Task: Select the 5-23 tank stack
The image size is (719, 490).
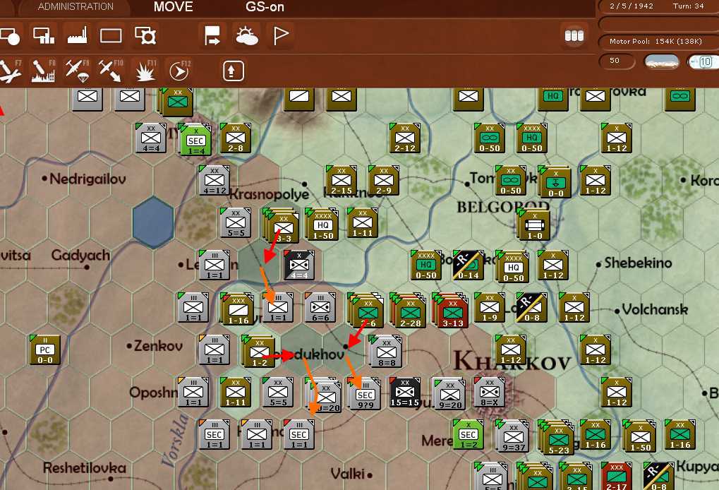Action: point(557,437)
